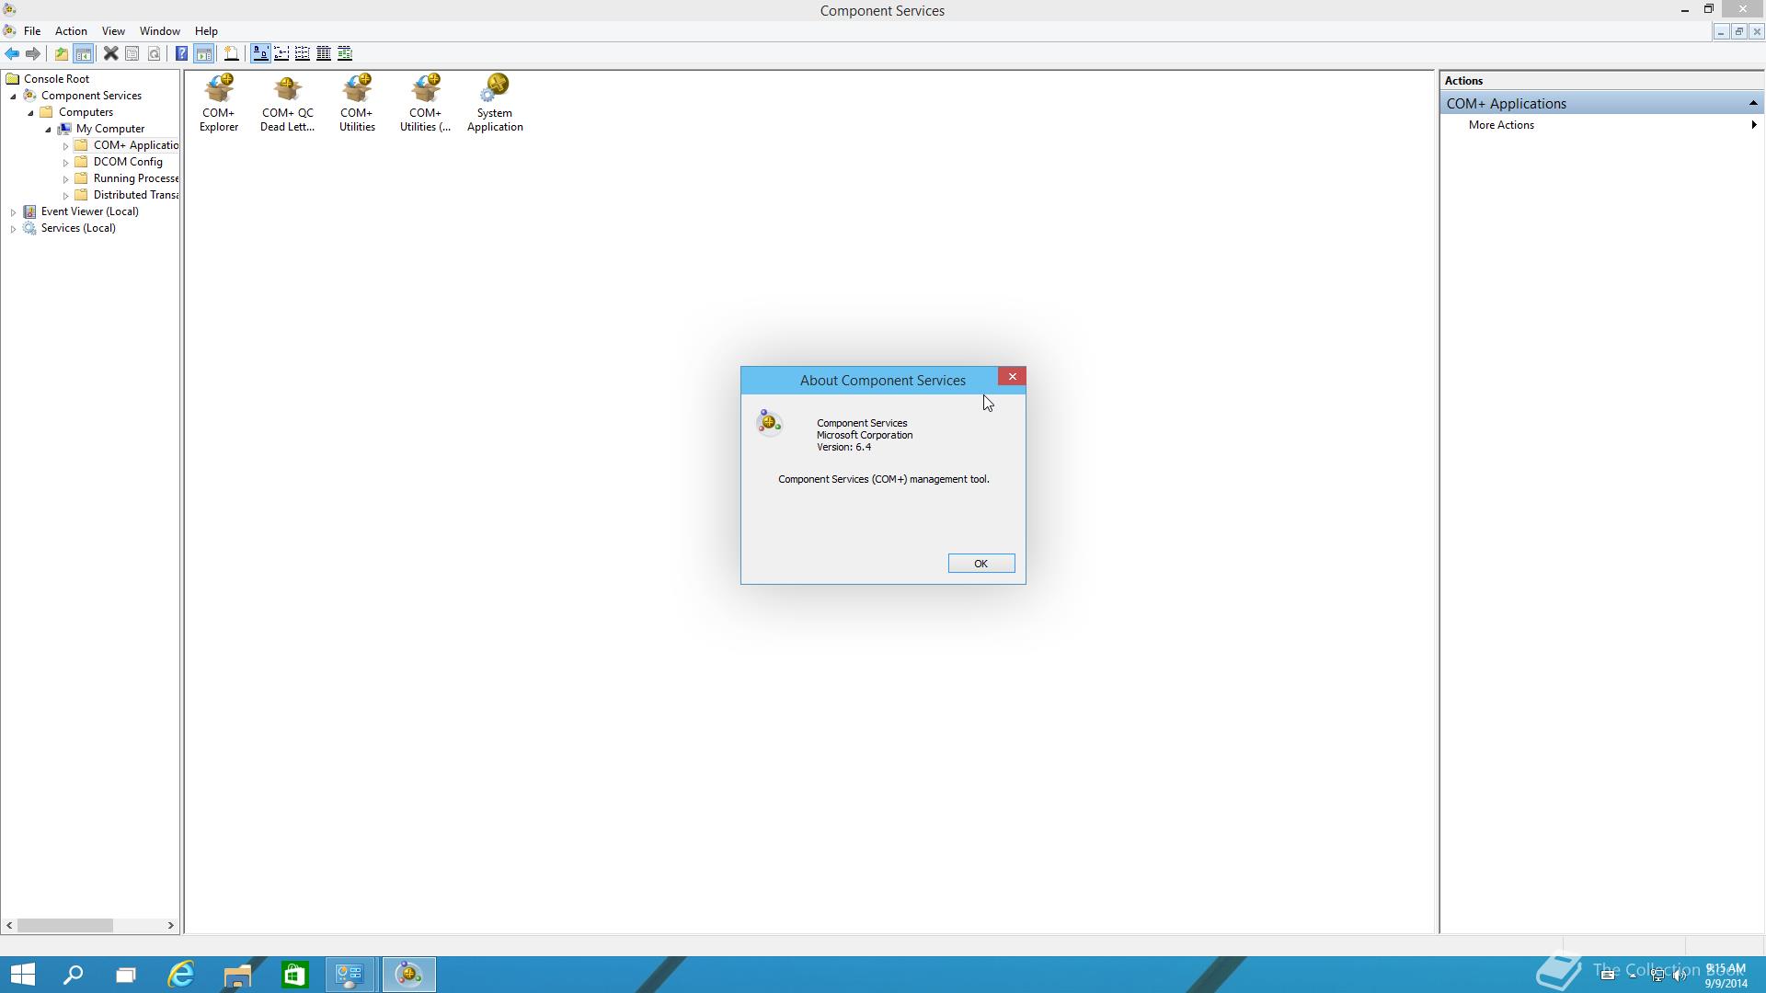Expand the Distributed Transaction tree node arrow

tap(65, 195)
